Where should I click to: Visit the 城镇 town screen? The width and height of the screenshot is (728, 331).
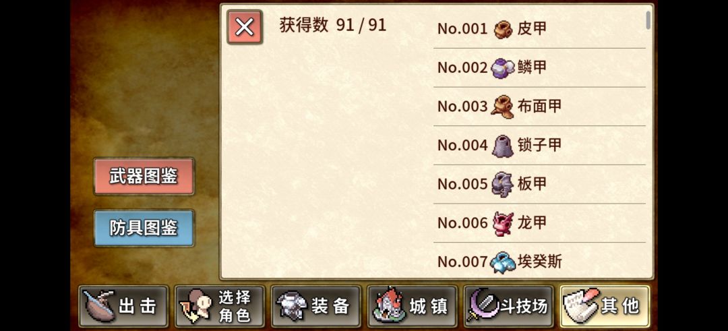click(x=413, y=307)
